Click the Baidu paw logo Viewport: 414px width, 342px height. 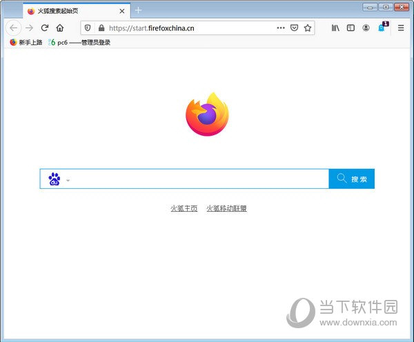[x=55, y=179]
